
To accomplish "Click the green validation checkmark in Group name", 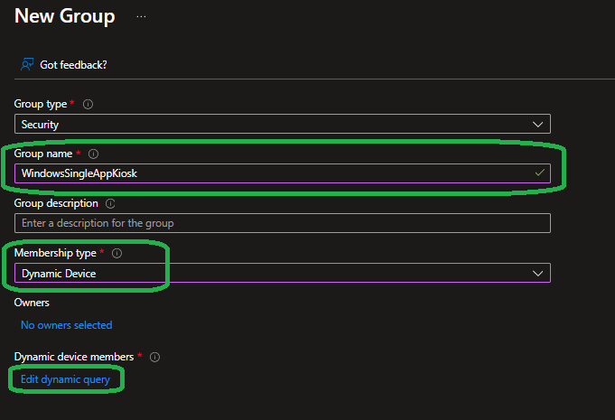I will (539, 173).
